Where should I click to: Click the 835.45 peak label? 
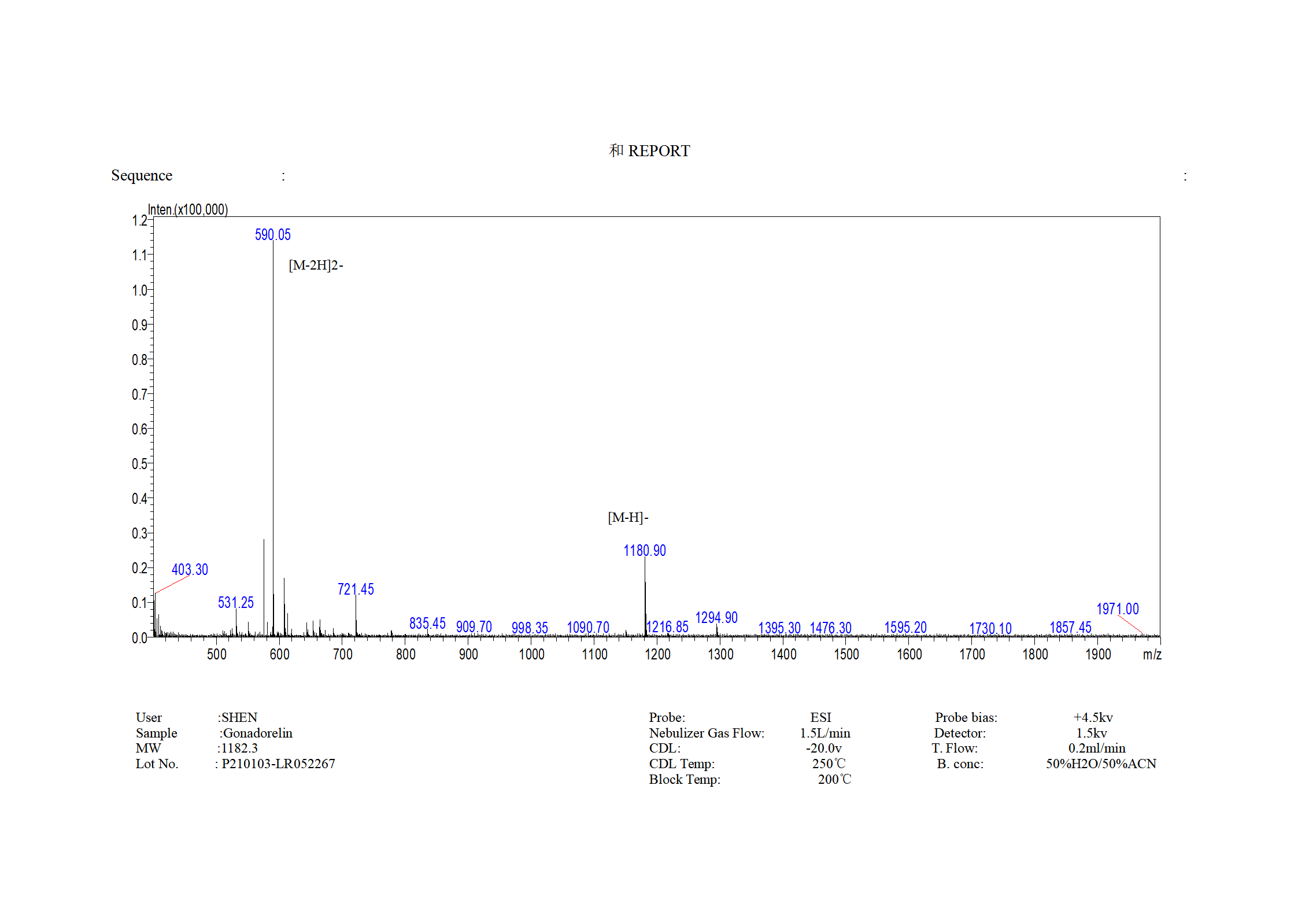427,624
